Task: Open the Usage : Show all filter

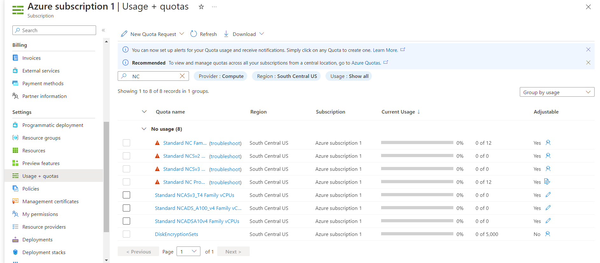Action: [x=349, y=76]
